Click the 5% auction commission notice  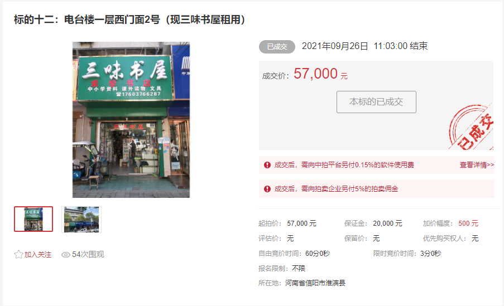click(x=336, y=189)
